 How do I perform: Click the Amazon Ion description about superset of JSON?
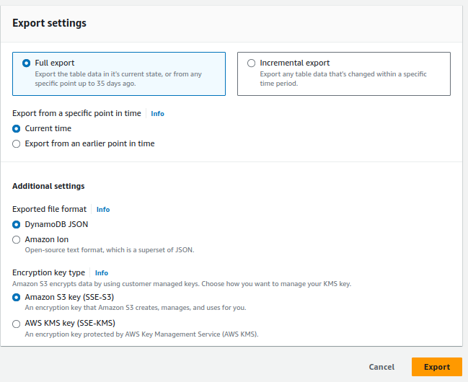(x=110, y=250)
